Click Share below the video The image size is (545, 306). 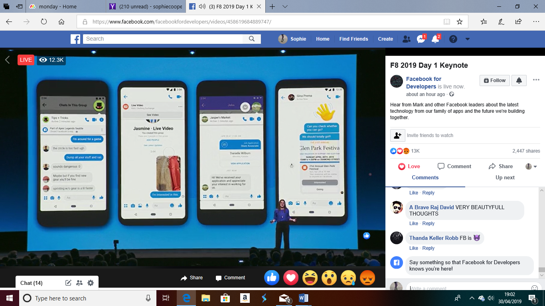click(192, 278)
